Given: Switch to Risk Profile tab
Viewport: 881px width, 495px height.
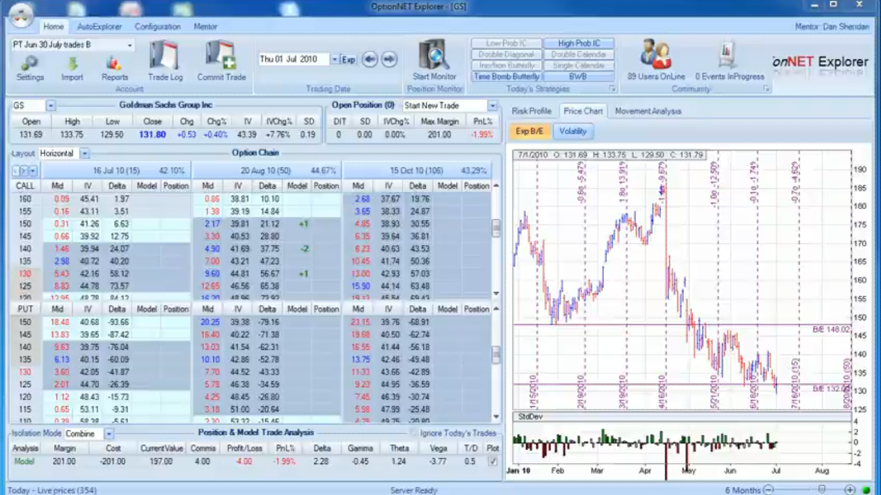Looking at the screenshot, I should 531,111.
